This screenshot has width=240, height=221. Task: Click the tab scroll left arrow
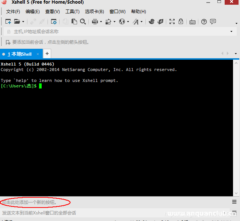click(x=222, y=54)
